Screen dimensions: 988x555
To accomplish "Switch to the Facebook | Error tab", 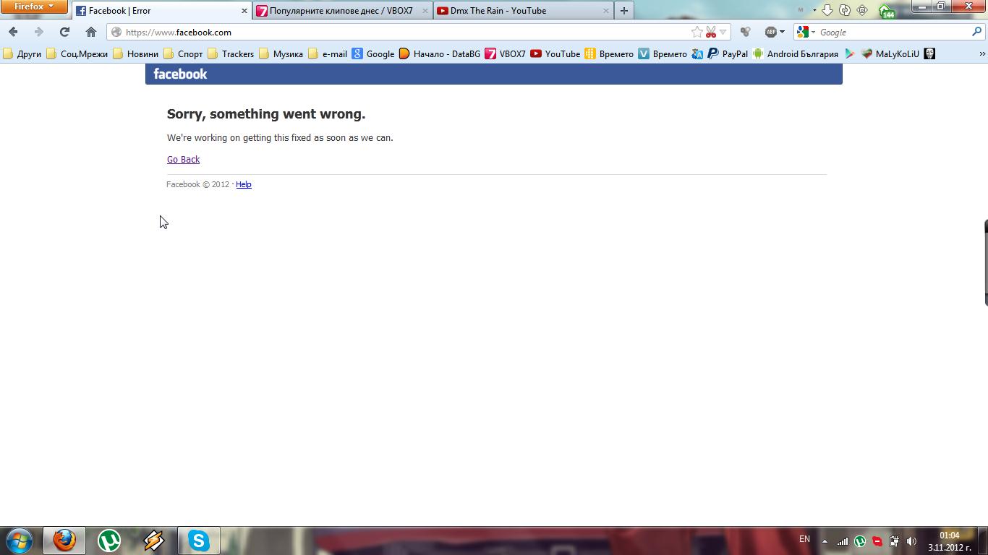I will pyautogui.click(x=161, y=11).
